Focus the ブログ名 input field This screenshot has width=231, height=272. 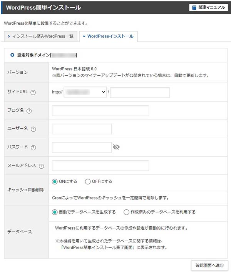[x=100, y=111]
